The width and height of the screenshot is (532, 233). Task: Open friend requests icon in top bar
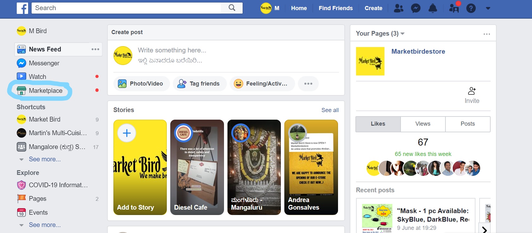[x=399, y=8]
